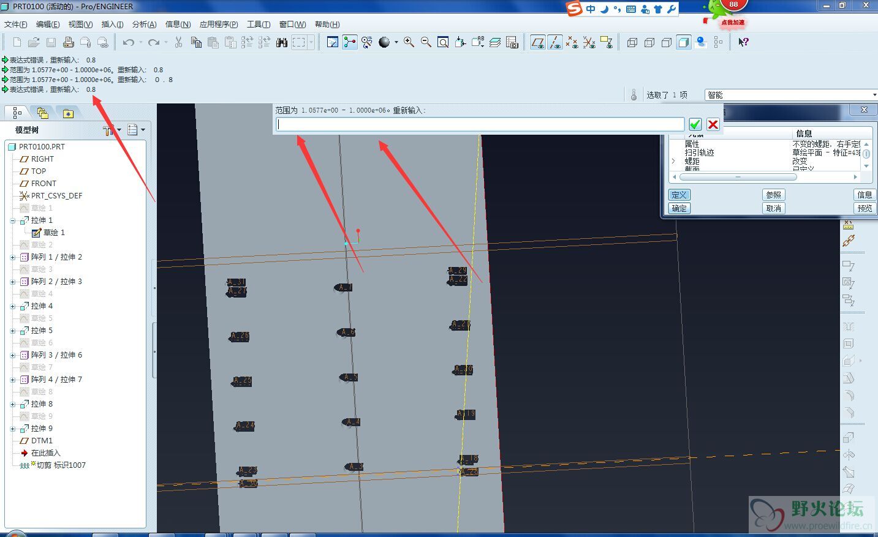This screenshot has height=537, width=878.
Task: Open the appearance sphere dropdown arrow
Action: (396, 42)
